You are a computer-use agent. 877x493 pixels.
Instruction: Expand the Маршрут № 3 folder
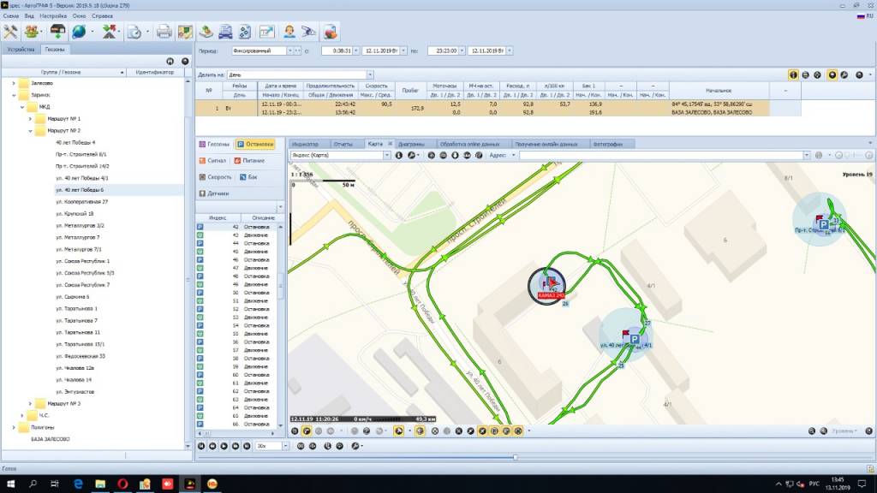(30, 403)
